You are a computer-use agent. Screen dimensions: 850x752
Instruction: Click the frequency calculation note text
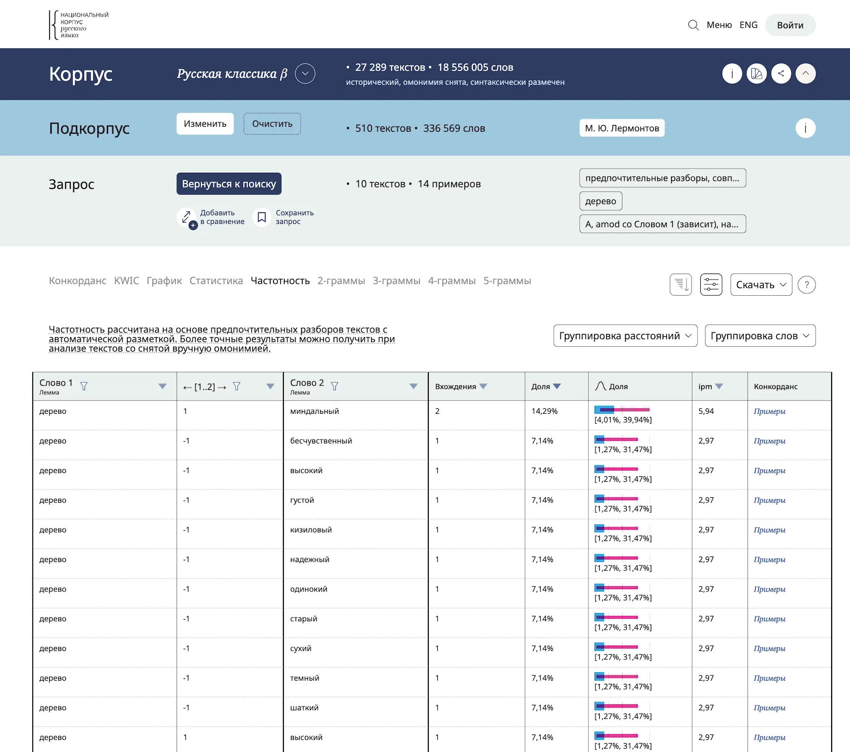point(222,339)
